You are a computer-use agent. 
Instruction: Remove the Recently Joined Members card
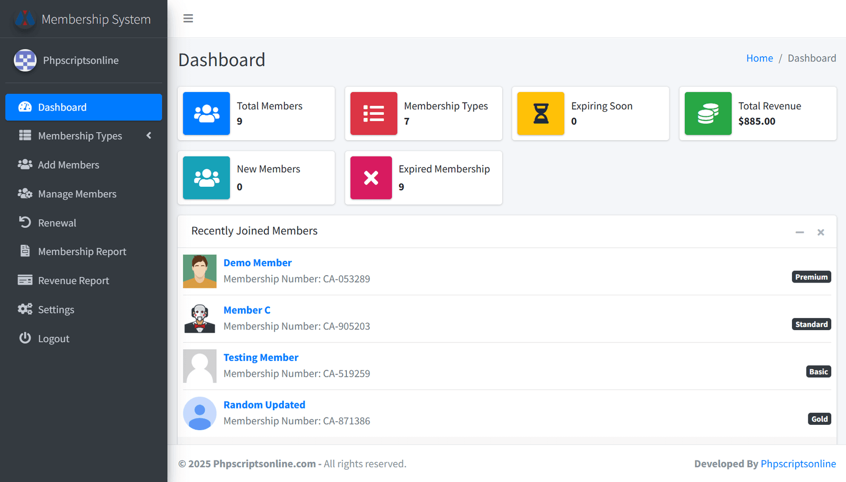(x=821, y=232)
